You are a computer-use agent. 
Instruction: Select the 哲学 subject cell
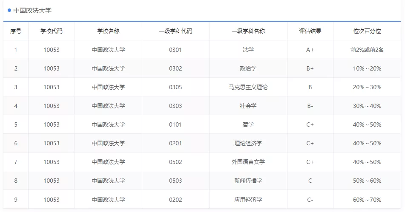[x=248, y=124]
